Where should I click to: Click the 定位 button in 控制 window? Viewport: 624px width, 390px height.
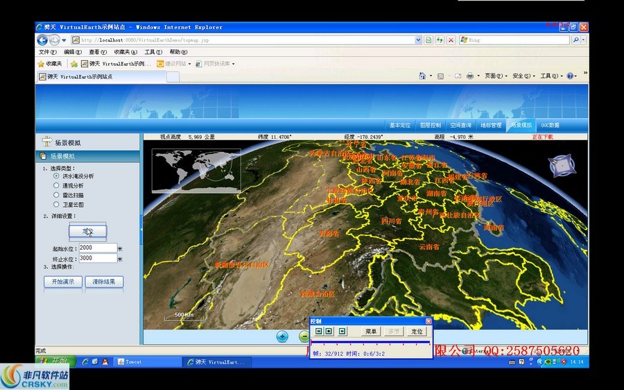click(x=417, y=332)
